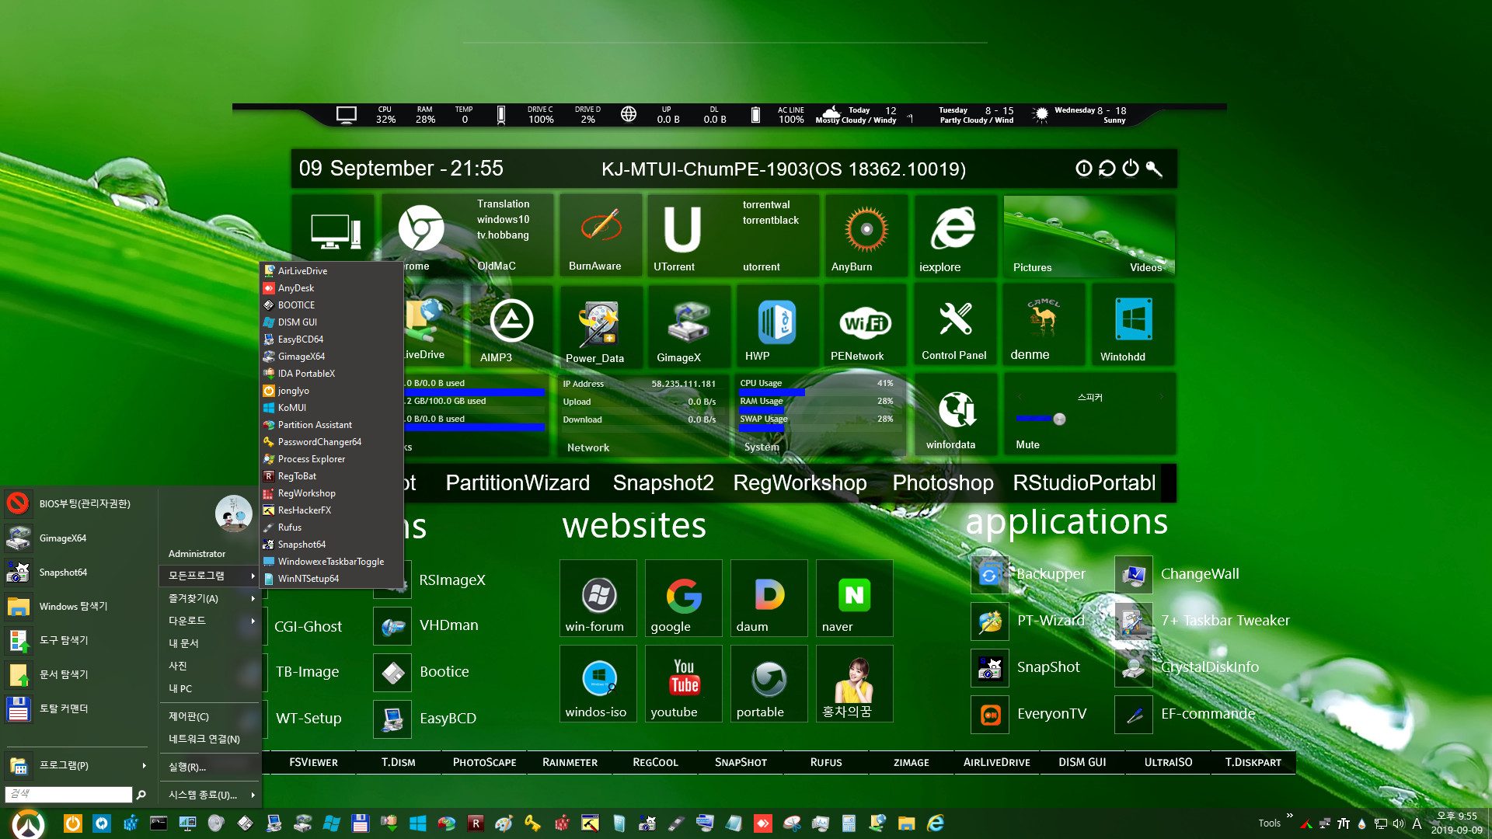Click the restart icon in header
Image resolution: width=1492 pixels, height=839 pixels.
click(1107, 169)
